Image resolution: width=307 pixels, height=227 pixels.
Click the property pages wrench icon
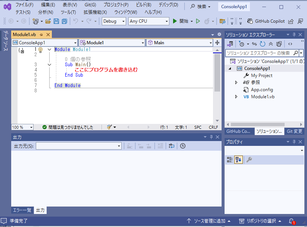point(249,160)
